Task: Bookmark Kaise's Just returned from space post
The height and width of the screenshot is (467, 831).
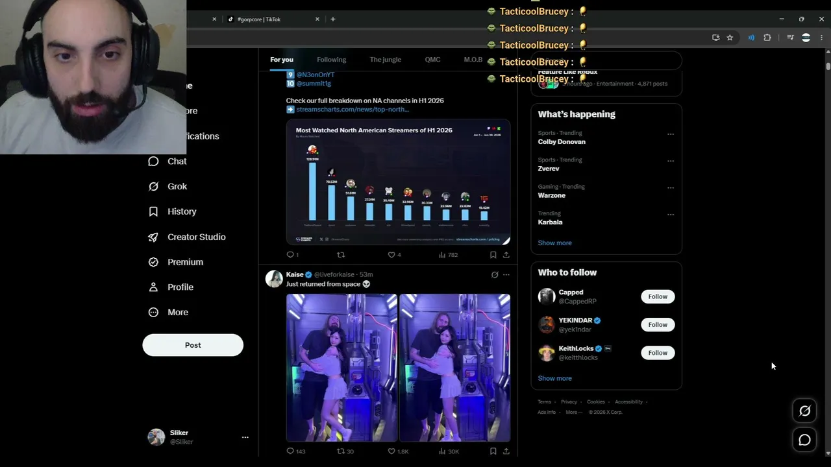Action: click(493, 451)
